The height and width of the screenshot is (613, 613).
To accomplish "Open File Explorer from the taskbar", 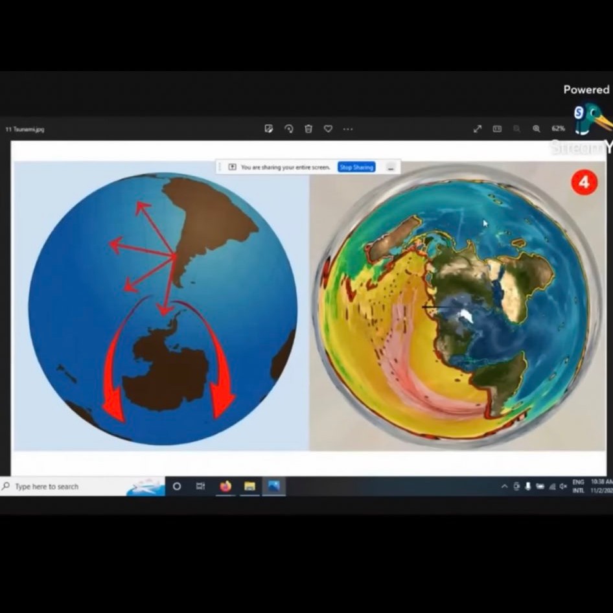I will coord(249,487).
